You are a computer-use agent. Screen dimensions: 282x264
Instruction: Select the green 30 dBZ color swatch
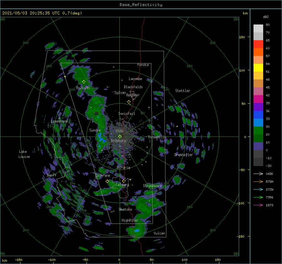click(x=258, y=130)
